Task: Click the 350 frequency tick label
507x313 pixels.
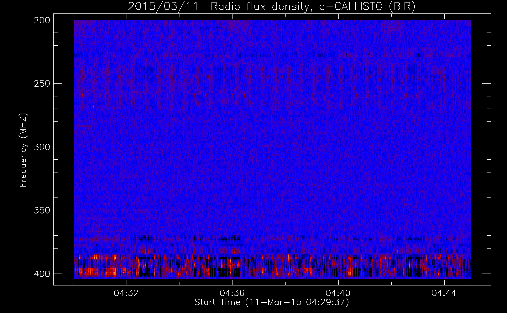Action: click(x=42, y=210)
